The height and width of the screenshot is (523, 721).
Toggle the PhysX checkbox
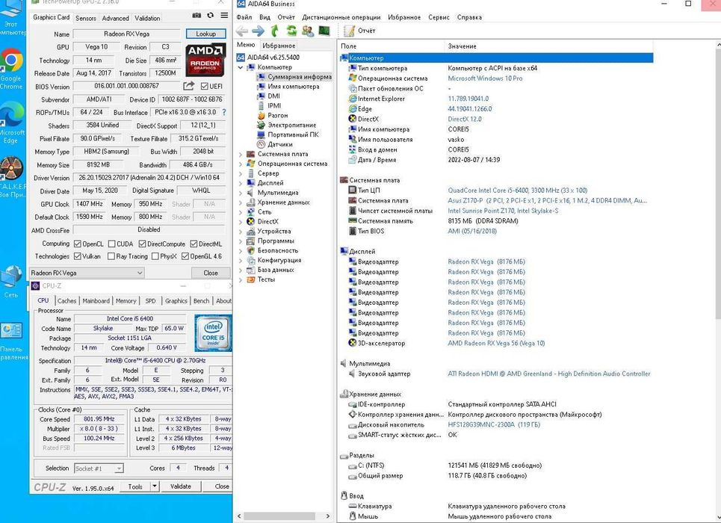(155, 256)
